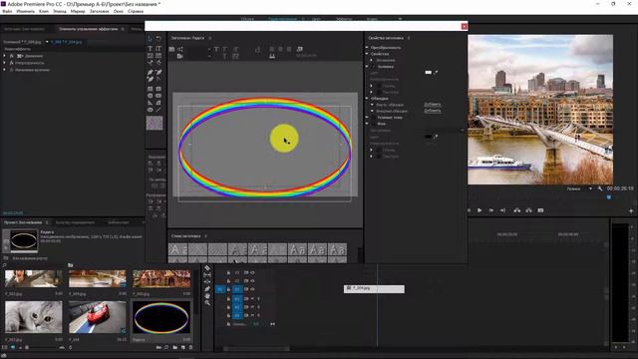Toggle V2 track eye visibility
Viewport: 638px width, 359px height.
tap(252, 281)
